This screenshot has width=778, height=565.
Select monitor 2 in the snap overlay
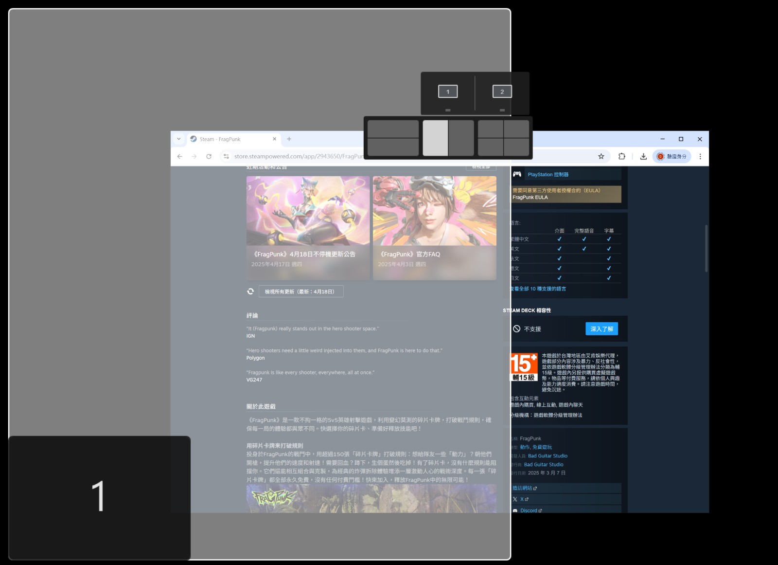(x=502, y=91)
